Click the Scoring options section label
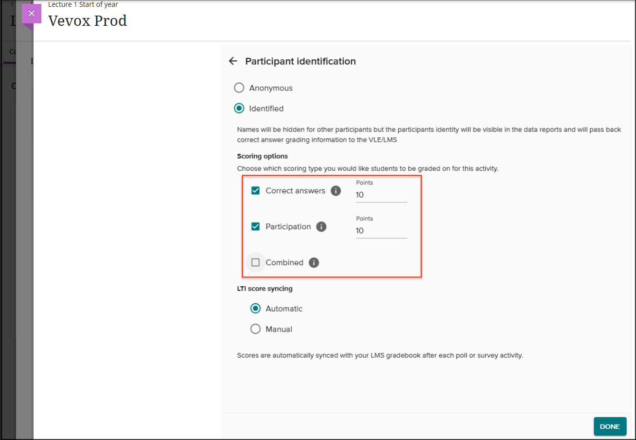Image resolution: width=636 pixels, height=440 pixels. point(263,156)
